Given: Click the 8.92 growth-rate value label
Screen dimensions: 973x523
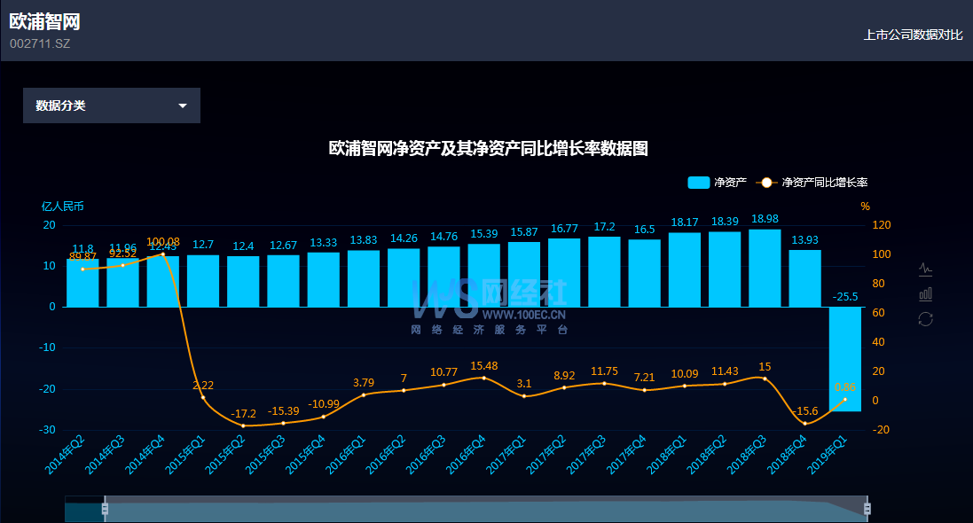Looking at the screenshot, I should pos(564,375).
